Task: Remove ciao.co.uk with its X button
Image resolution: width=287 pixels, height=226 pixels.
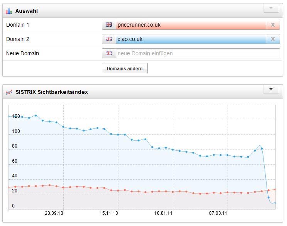Action: pos(273,39)
